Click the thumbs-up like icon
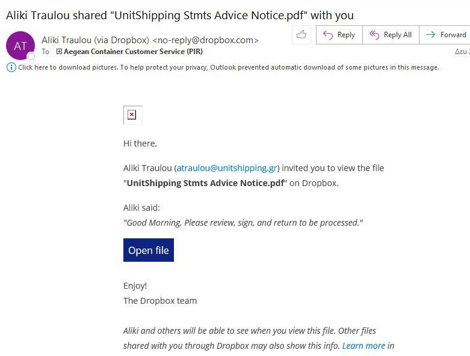The width and height of the screenshot is (470, 356). (301, 35)
